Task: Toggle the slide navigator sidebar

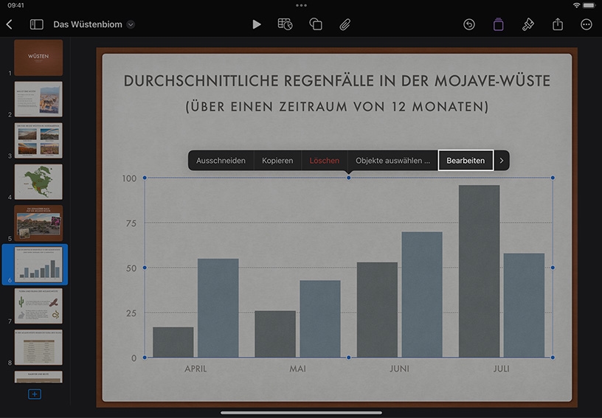Action: coord(36,24)
